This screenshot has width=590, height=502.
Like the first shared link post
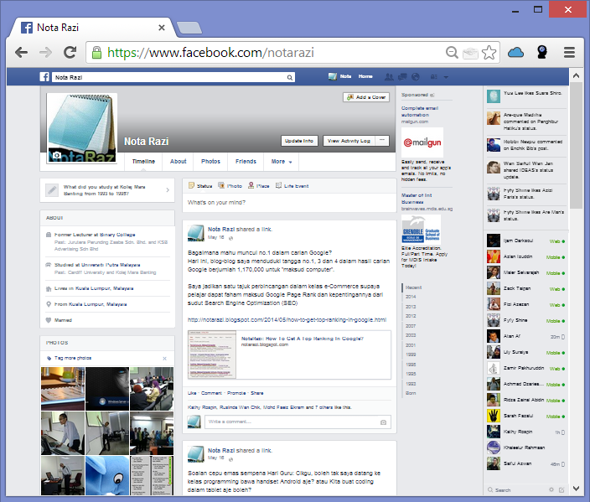(192, 393)
